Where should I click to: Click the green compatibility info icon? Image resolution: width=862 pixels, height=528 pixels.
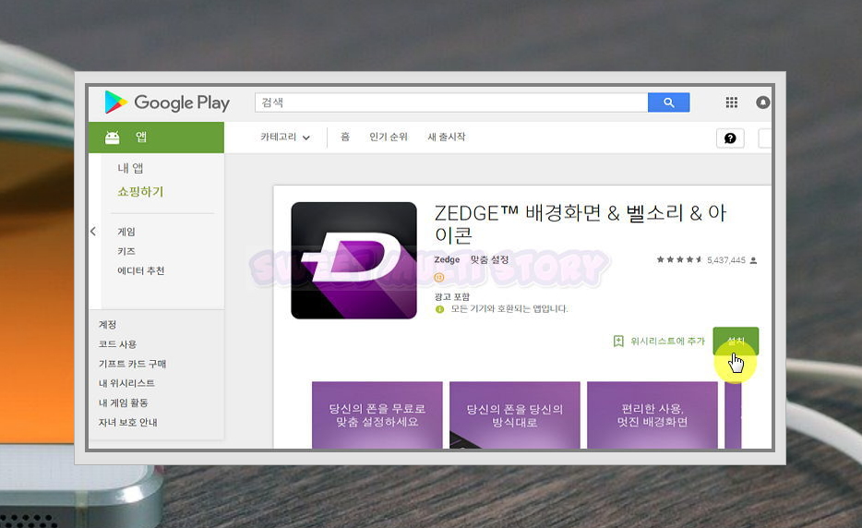[439, 309]
